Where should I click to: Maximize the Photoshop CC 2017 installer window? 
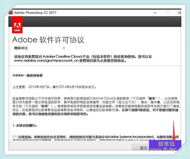click(x=167, y=13)
